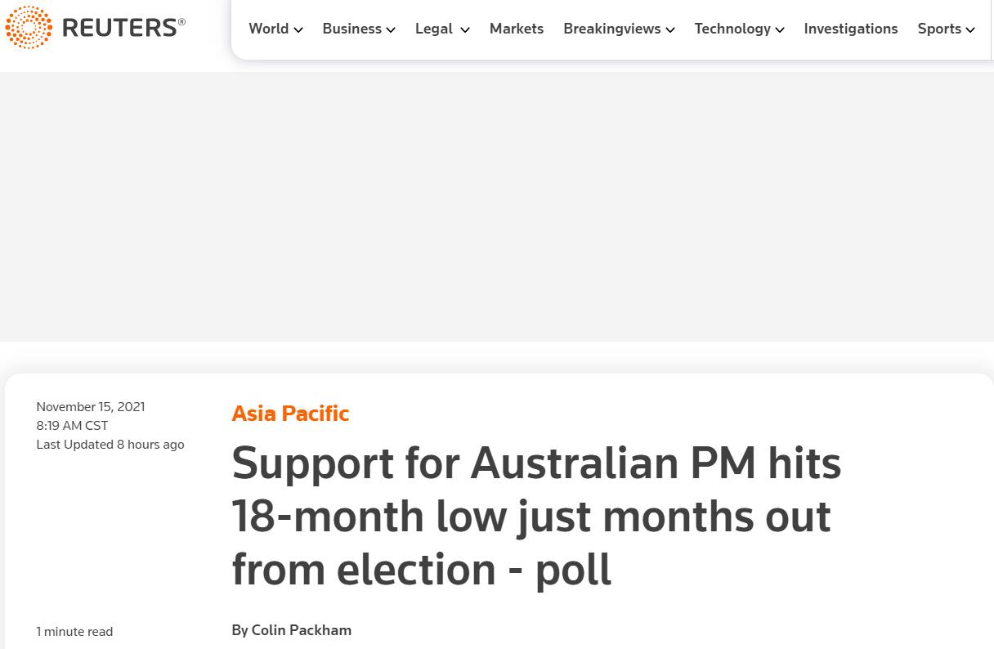
Task: Click author name Colin Packham
Action: pos(301,630)
